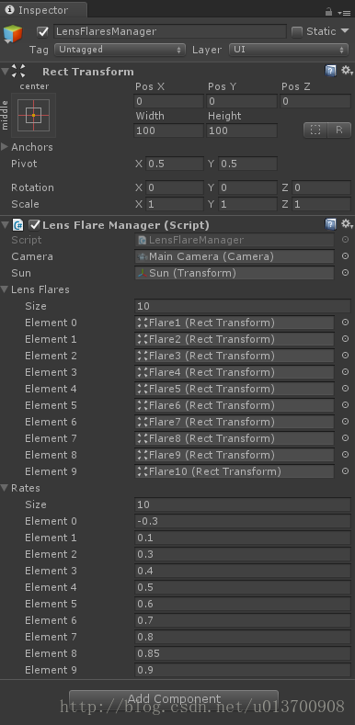Click the GameObject cube icon
The height and width of the screenshot is (725, 355).
pos(13,34)
